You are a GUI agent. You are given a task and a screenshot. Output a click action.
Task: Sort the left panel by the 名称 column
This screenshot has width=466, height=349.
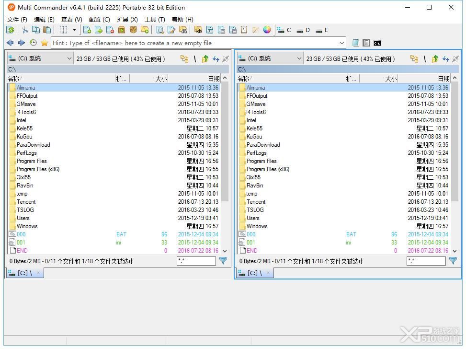pyautogui.click(x=61, y=79)
